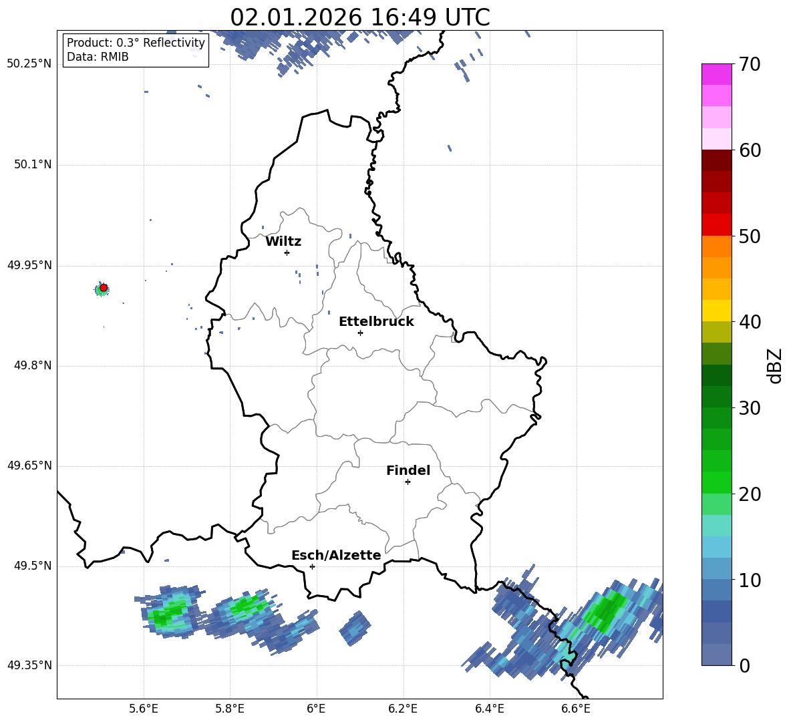
Task: Click the Wiltz station cross marker
Action: [287, 252]
